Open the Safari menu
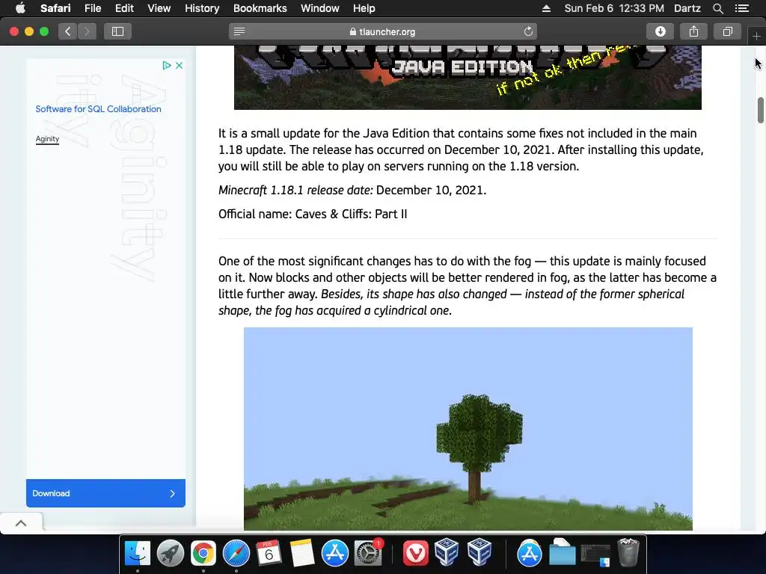The height and width of the screenshot is (574, 766). 55,8
